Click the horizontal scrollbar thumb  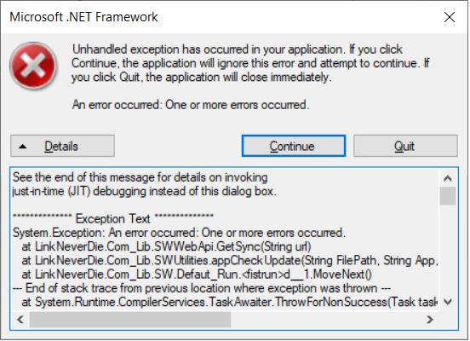click(129, 320)
